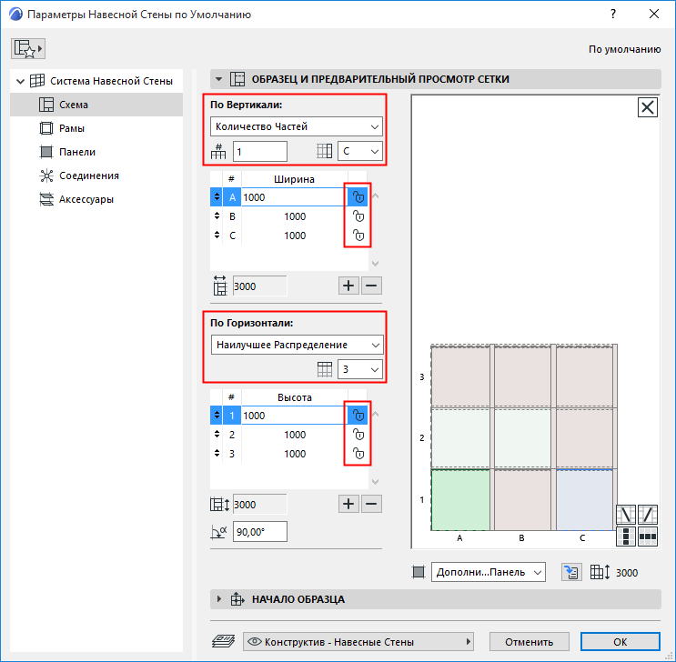Remove a column with the minus button

point(371,286)
